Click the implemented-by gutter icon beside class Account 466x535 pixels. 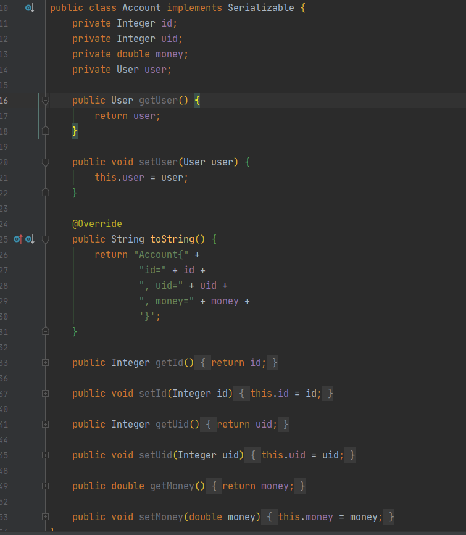click(x=30, y=8)
